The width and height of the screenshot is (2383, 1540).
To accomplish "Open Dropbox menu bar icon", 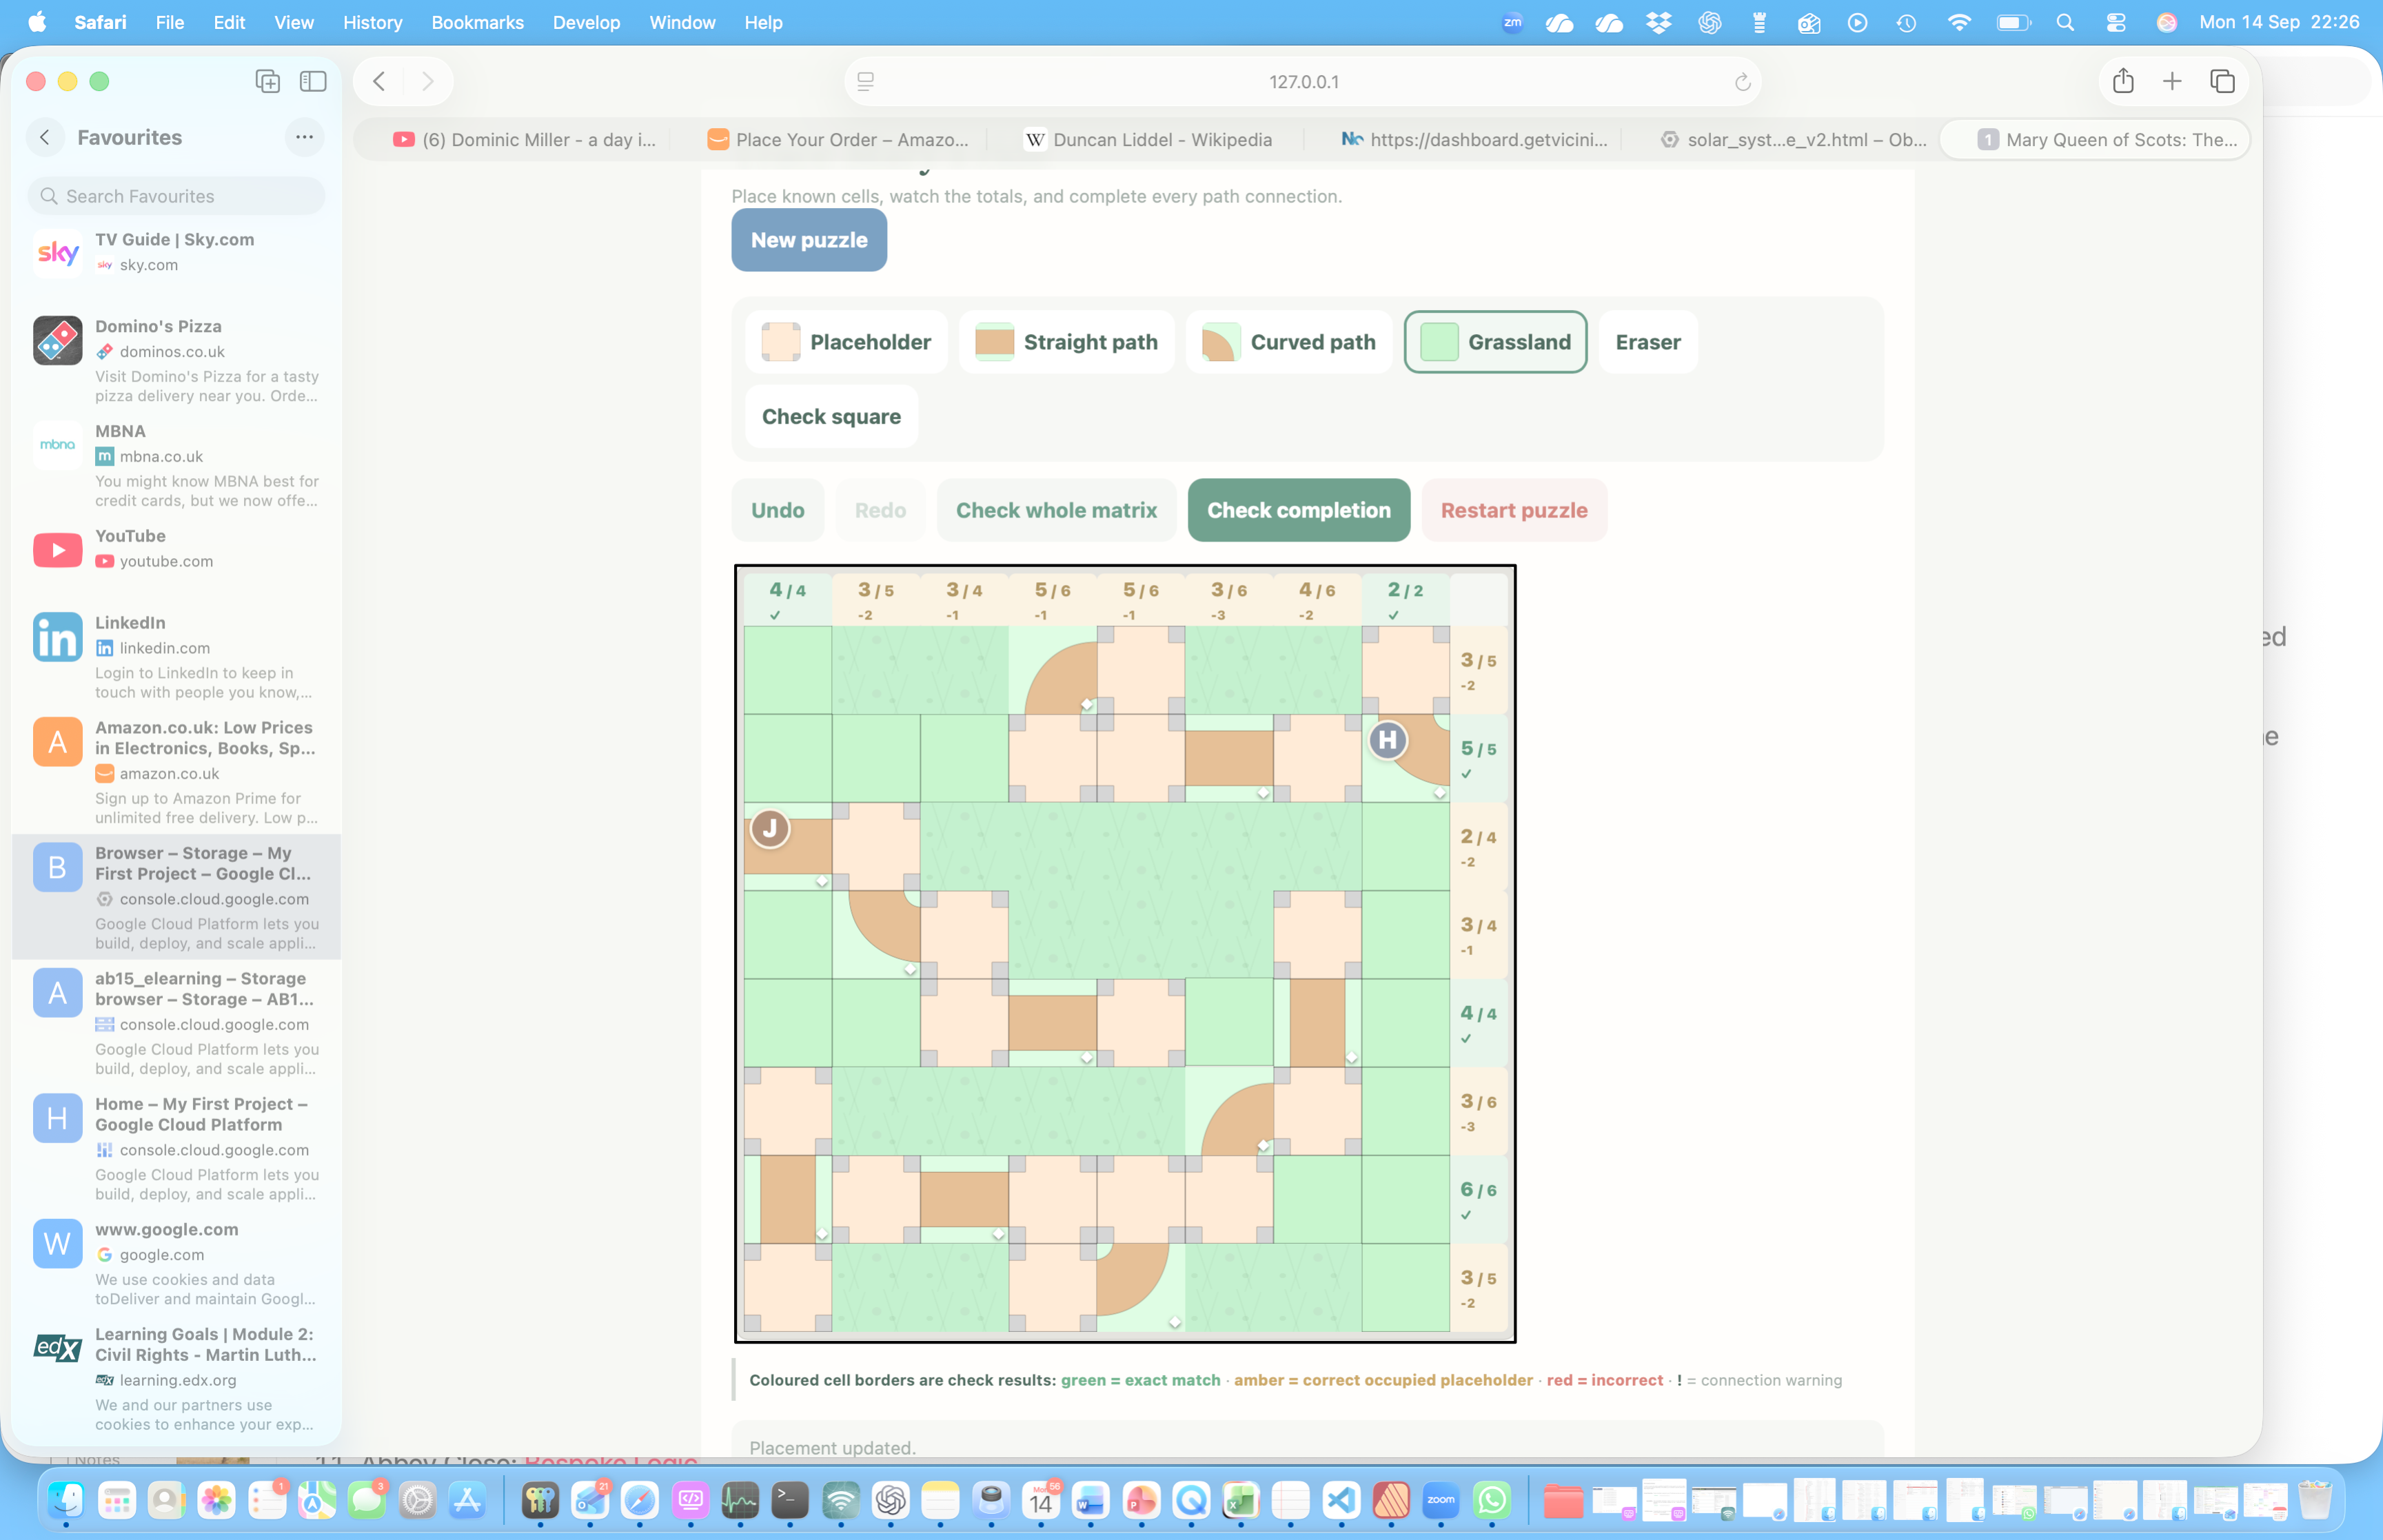I will pyautogui.click(x=1658, y=22).
